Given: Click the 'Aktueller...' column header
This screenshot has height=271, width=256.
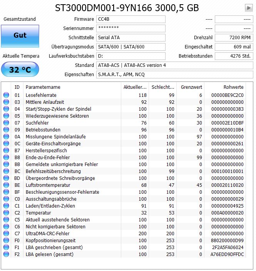Looking at the screenshot, I should tap(135, 87).
